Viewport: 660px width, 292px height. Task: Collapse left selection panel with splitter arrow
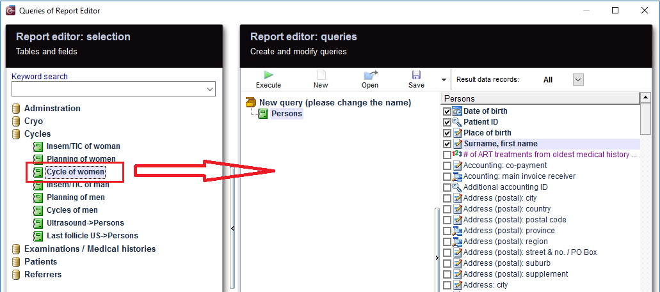[x=232, y=228]
